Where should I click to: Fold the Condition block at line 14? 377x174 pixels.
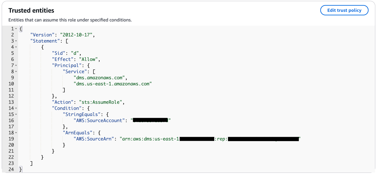tap(16, 108)
